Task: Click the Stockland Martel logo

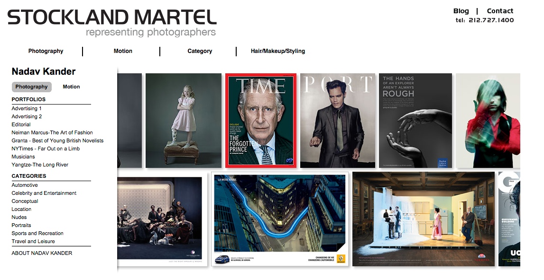Action: pos(112,23)
